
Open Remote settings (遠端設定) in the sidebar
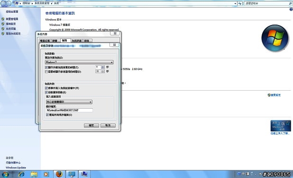[10, 24]
